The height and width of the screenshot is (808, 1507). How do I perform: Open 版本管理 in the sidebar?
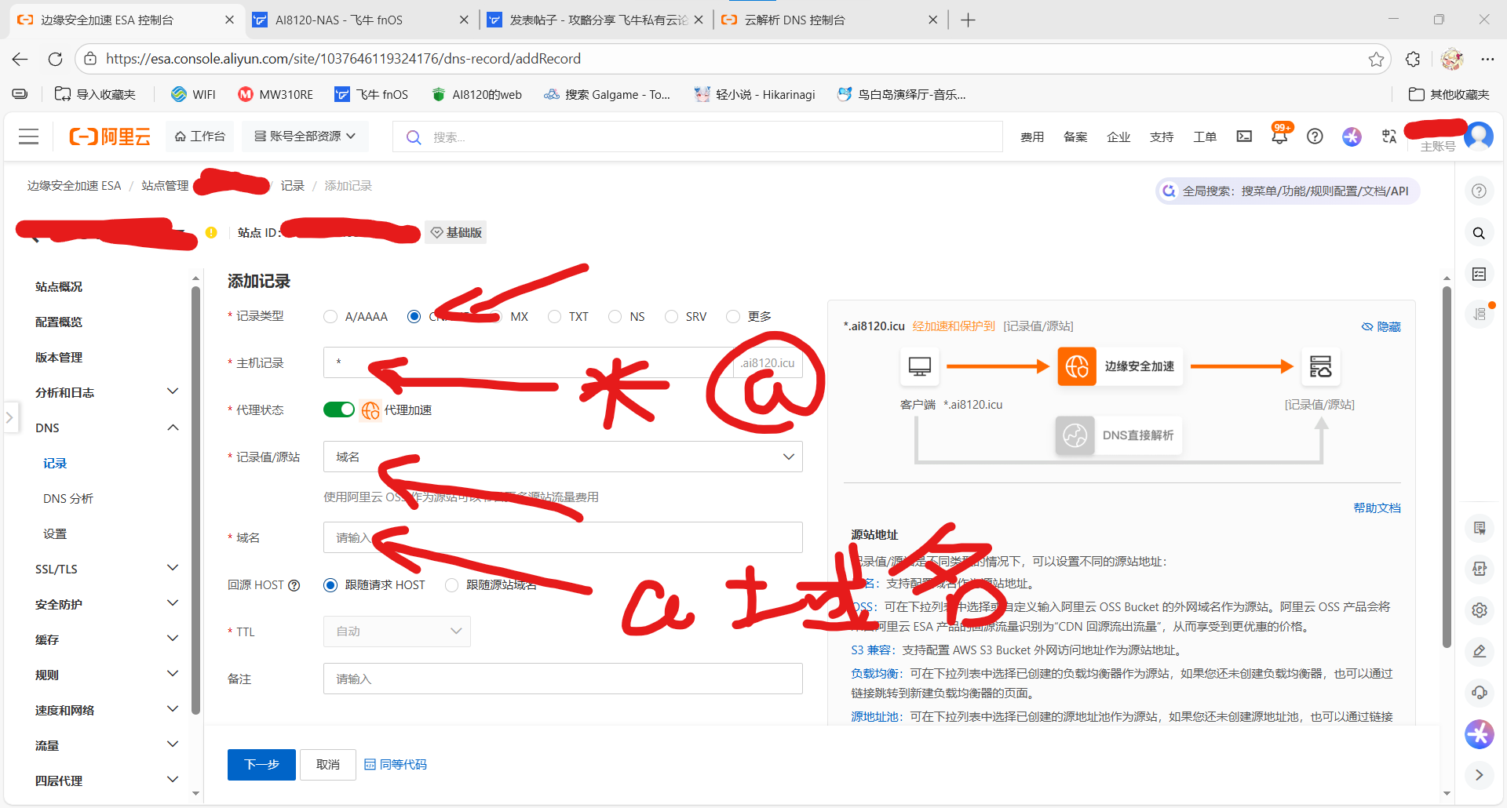pyautogui.click(x=59, y=357)
